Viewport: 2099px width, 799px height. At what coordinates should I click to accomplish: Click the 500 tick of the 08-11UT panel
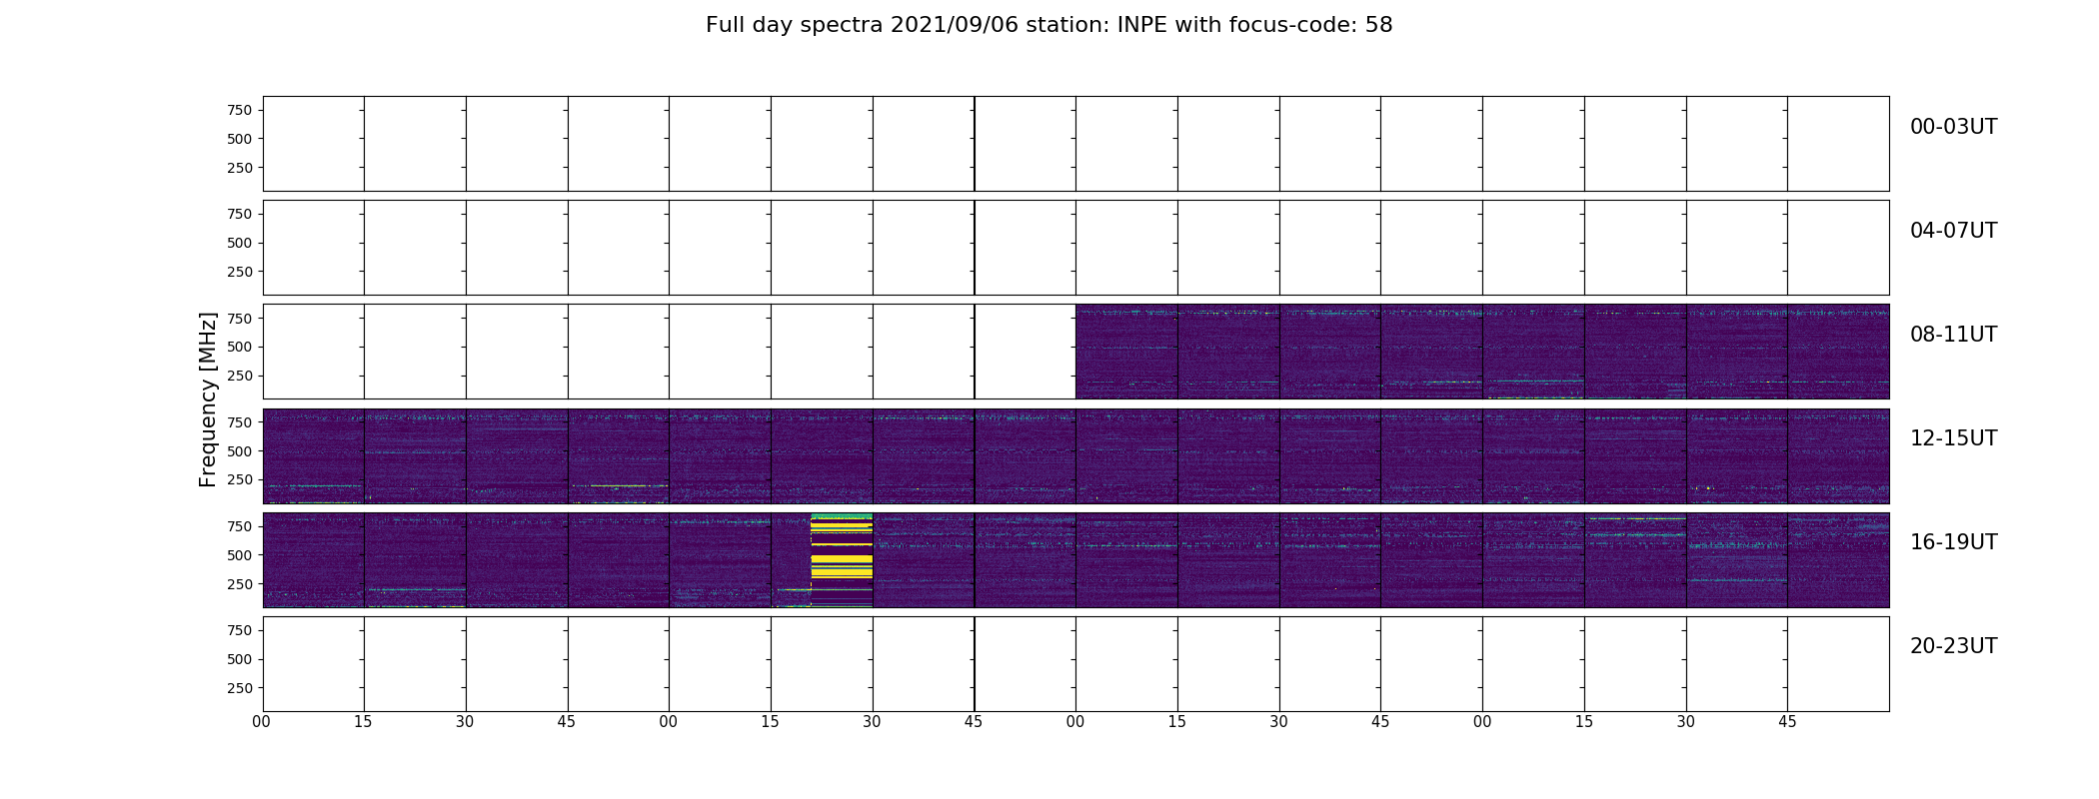(239, 348)
